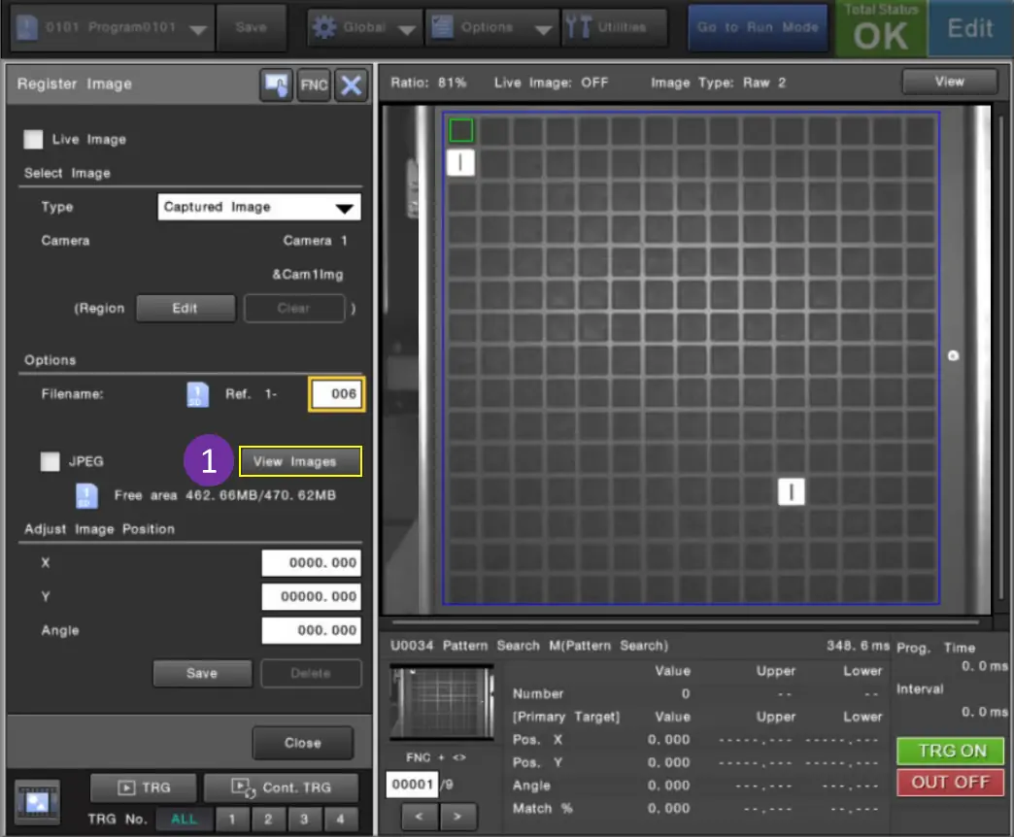Image resolution: width=1014 pixels, height=837 pixels.
Task: Click the Utilities wrench icon button
Action: coord(614,28)
